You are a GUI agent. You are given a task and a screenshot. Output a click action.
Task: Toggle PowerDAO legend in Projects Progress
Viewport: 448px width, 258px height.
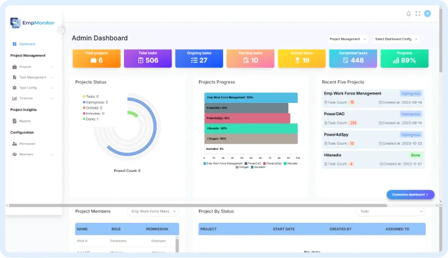click(x=253, y=164)
